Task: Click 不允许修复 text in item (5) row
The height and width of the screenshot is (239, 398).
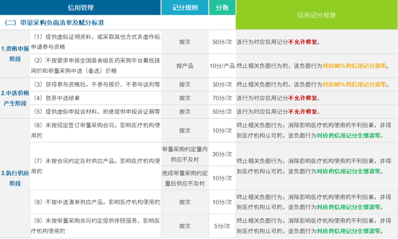Action: (x=303, y=112)
